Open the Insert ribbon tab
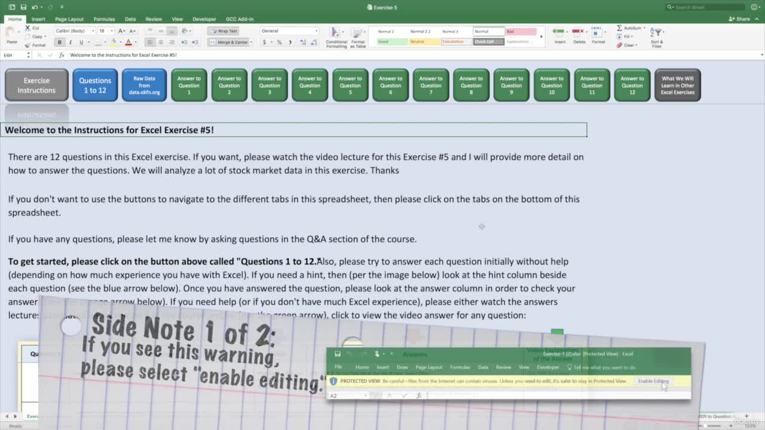This screenshot has height=430, width=765. (x=38, y=19)
